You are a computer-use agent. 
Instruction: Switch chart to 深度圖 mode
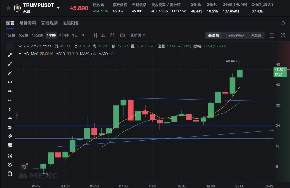point(256,35)
